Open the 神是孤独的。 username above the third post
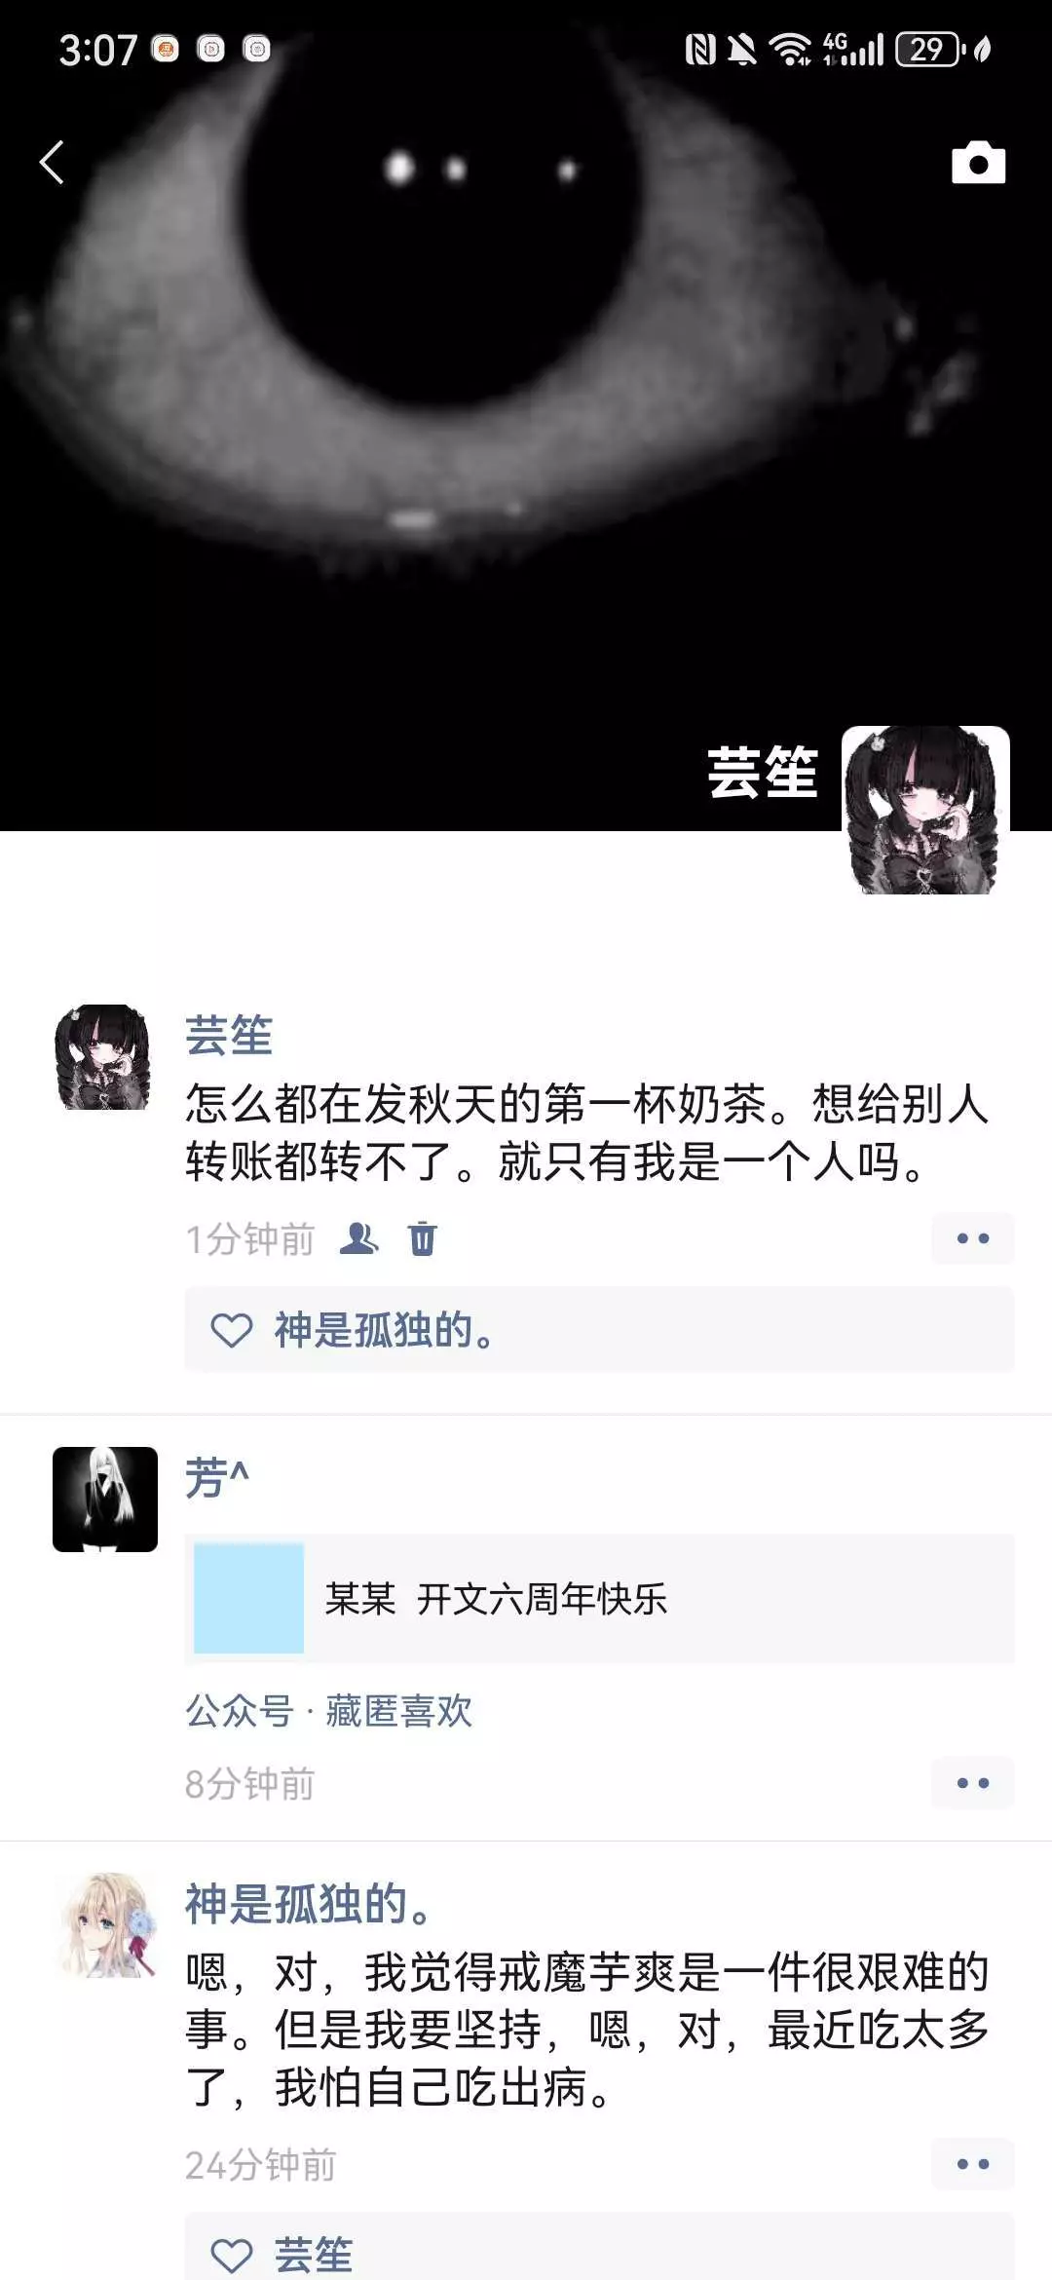1052x2280 pixels. pos(308,1903)
